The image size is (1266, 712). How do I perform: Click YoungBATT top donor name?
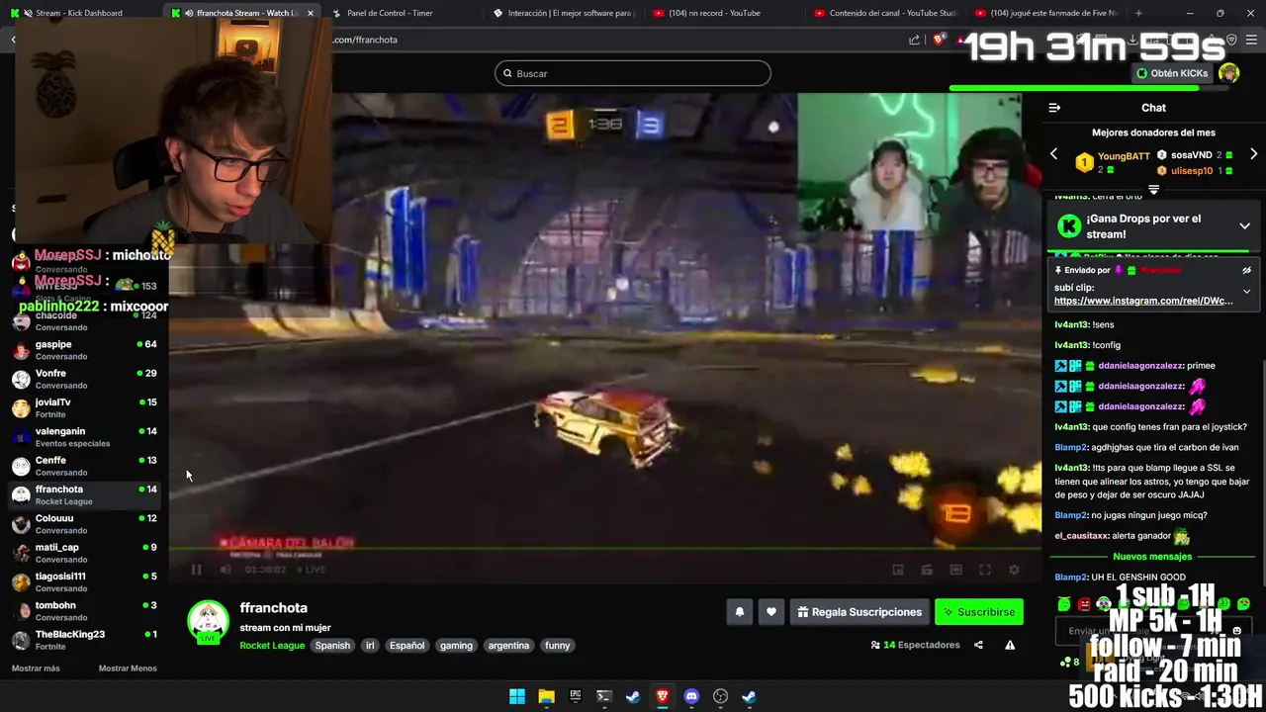click(1124, 156)
